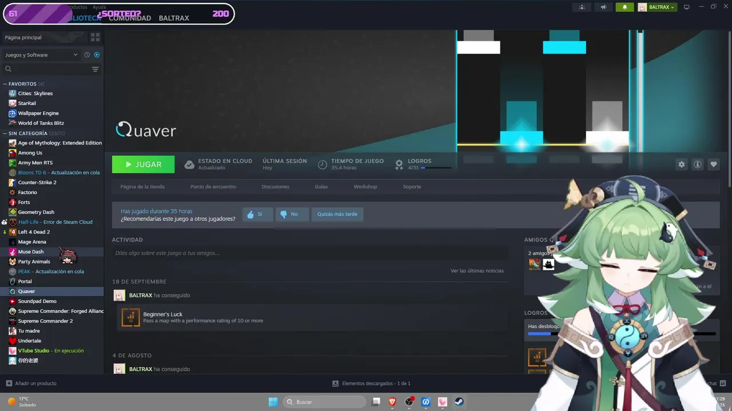The image size is (732, 411).
Task: Collapse the SIN CATEGORÍA category
Action: point(5,134)
